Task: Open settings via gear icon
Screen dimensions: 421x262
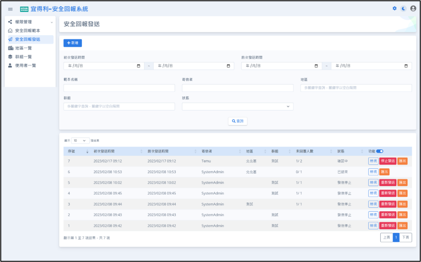Action: click(394, 8)
